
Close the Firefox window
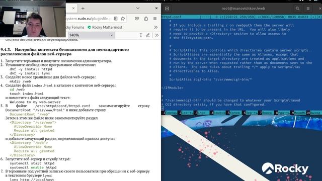point(156,8)
